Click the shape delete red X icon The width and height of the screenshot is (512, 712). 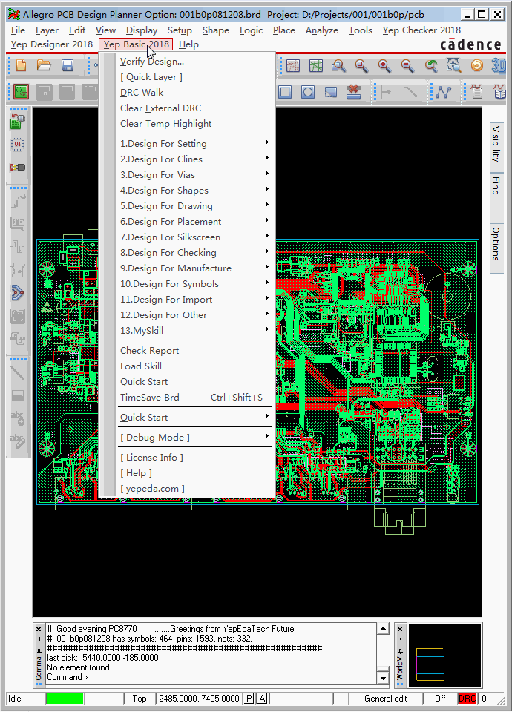click(x=353, y=92)
